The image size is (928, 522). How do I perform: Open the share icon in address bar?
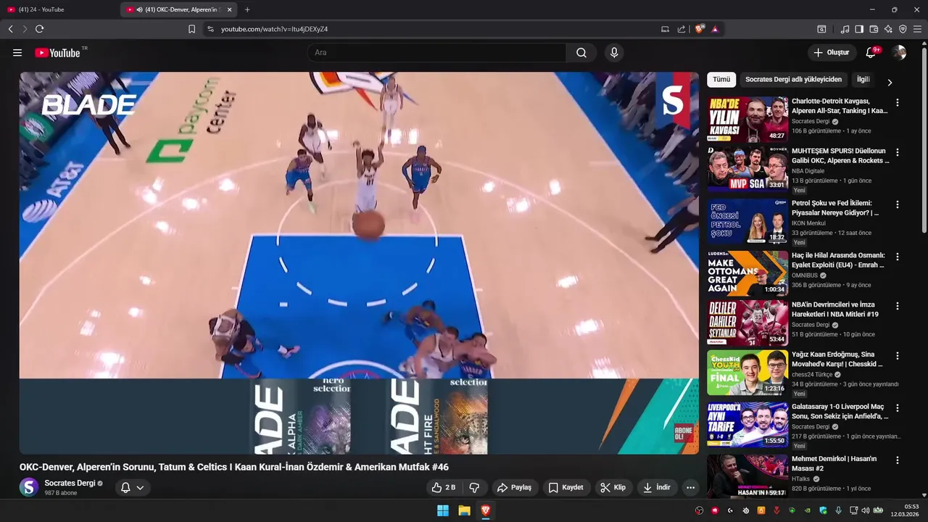pyautogui.click(x=681, y=29)
